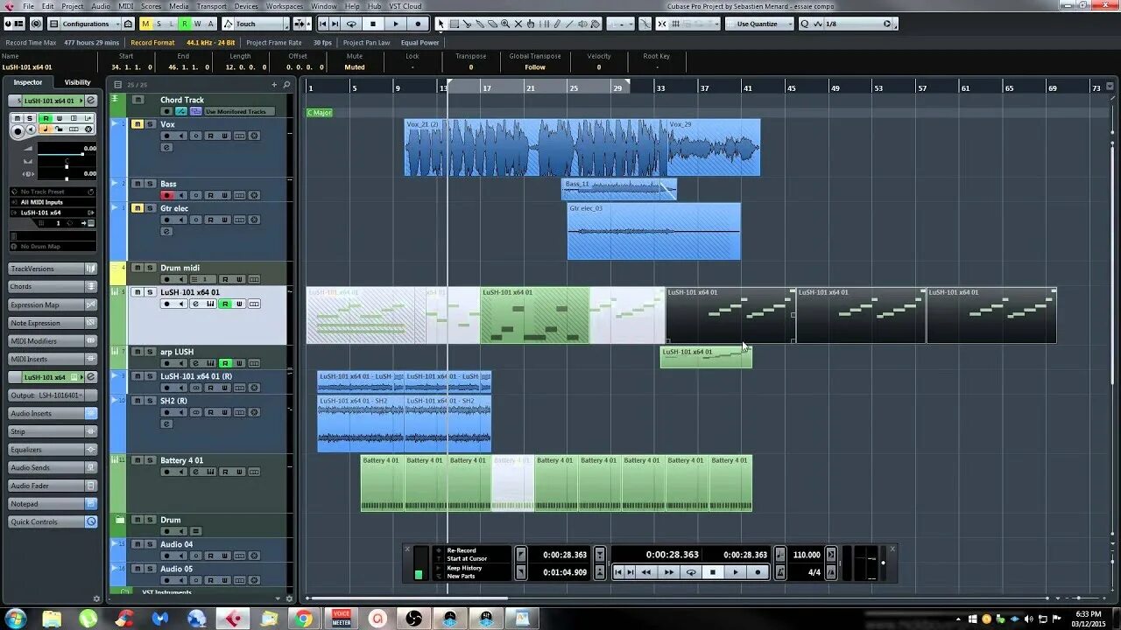The width and height of the screenshot is (1121, 630).
Task: Open the Devices menu
Action: click(246, 6)
